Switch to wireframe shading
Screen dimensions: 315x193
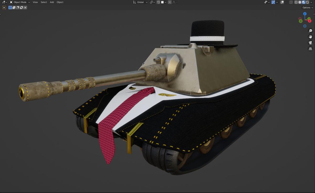pos(296,2)
